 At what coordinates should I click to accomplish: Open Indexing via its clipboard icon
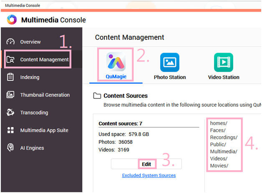[11, 77]
